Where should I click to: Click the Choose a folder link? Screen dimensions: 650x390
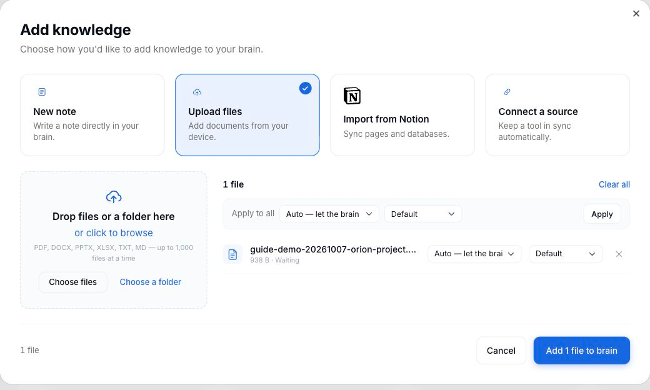(x=151, y=282)
